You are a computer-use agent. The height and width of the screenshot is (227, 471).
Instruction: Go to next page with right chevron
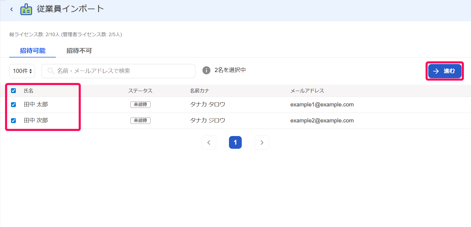(x=262, y=143)
